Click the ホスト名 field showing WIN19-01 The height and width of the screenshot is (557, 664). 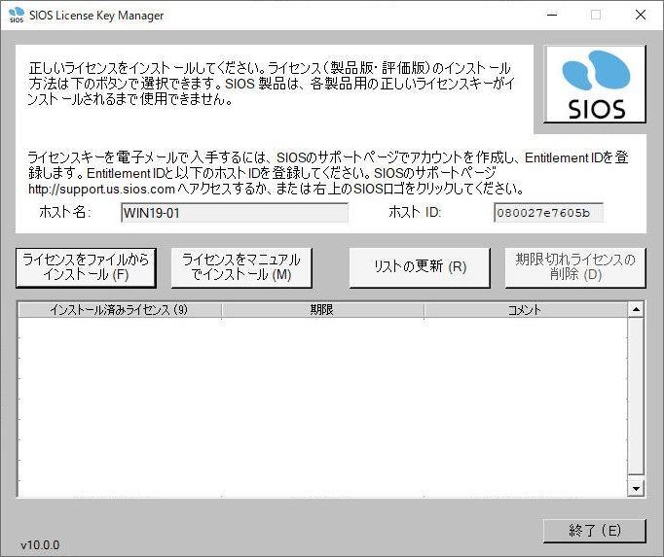tap(234, 213)
